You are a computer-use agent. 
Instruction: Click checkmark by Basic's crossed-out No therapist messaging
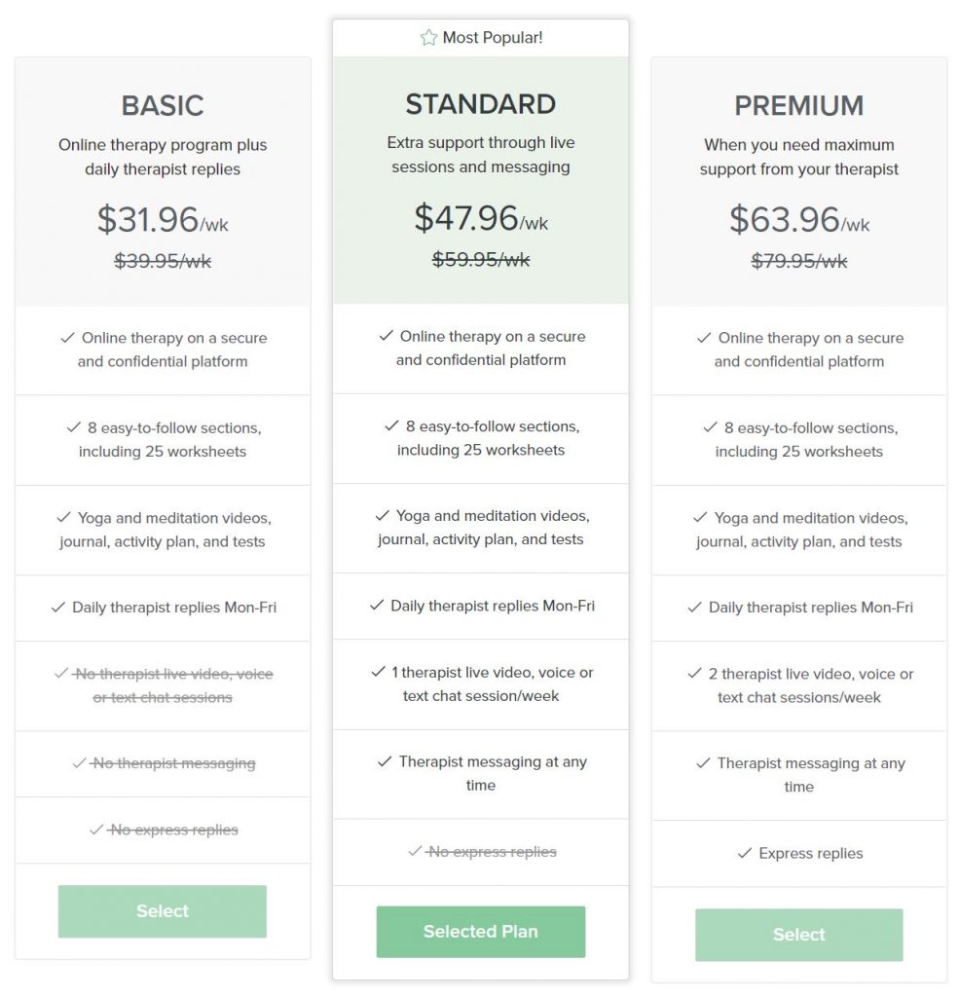click(79, 762)
